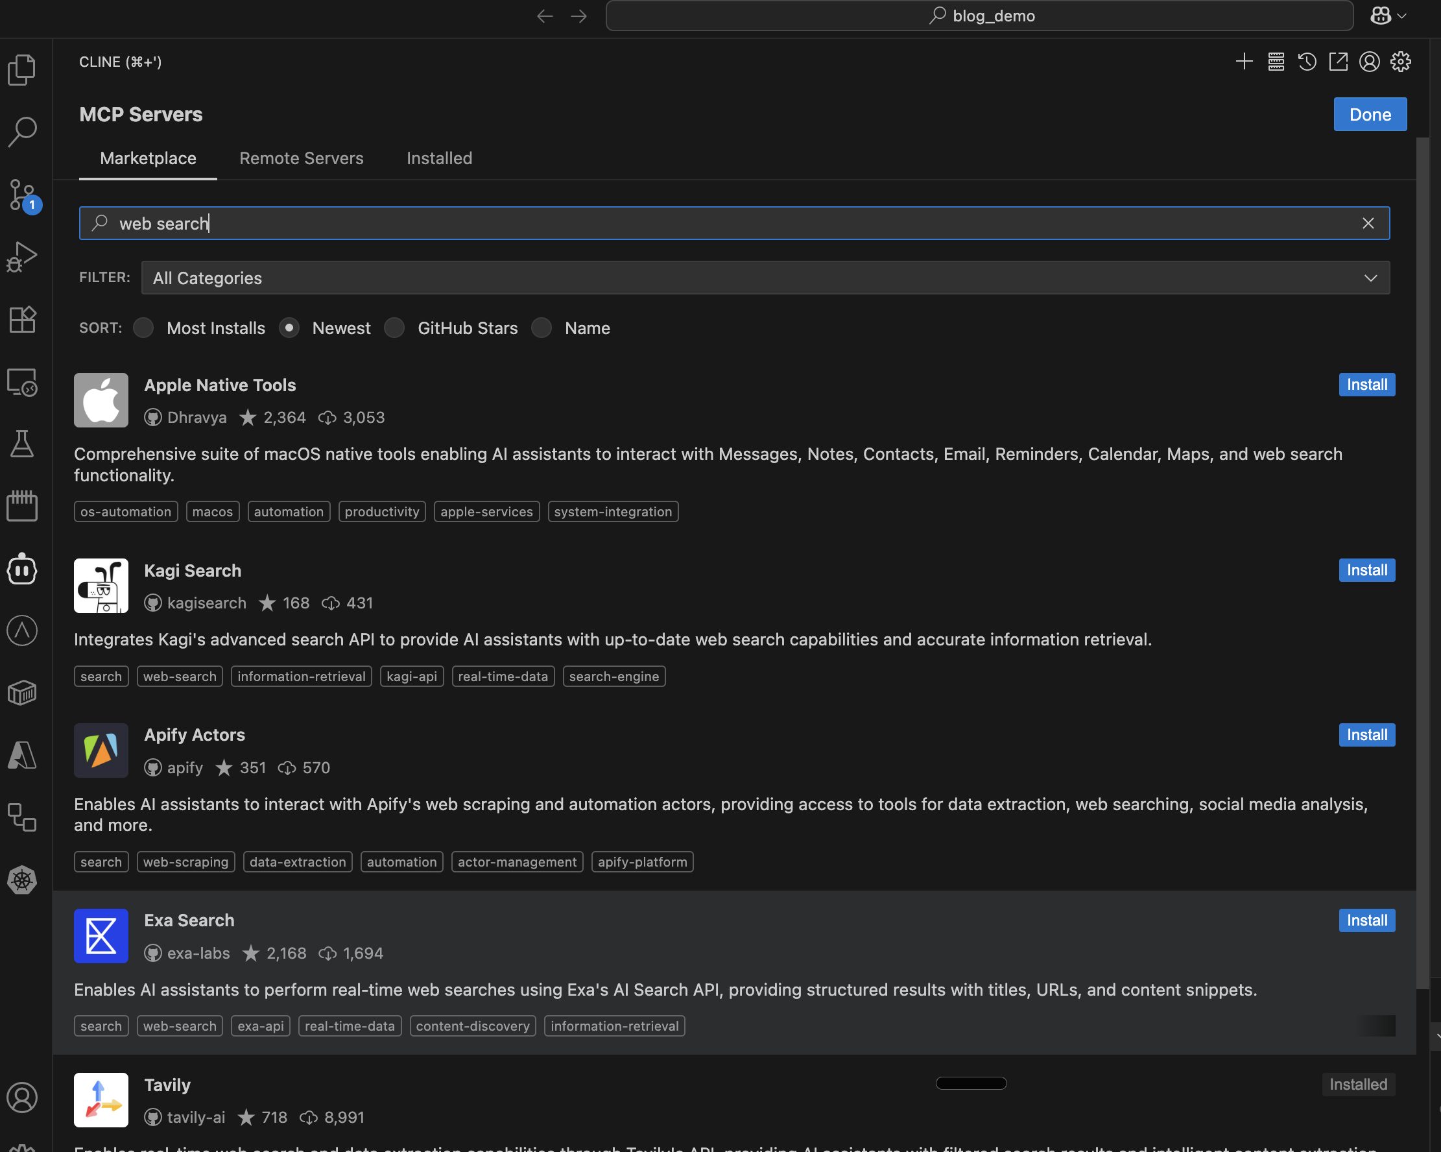Click the system-integration tag
1441x1152 pixels.
point(613,512)
